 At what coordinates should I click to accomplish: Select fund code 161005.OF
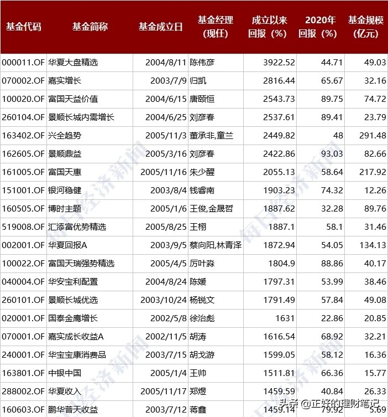23,172
